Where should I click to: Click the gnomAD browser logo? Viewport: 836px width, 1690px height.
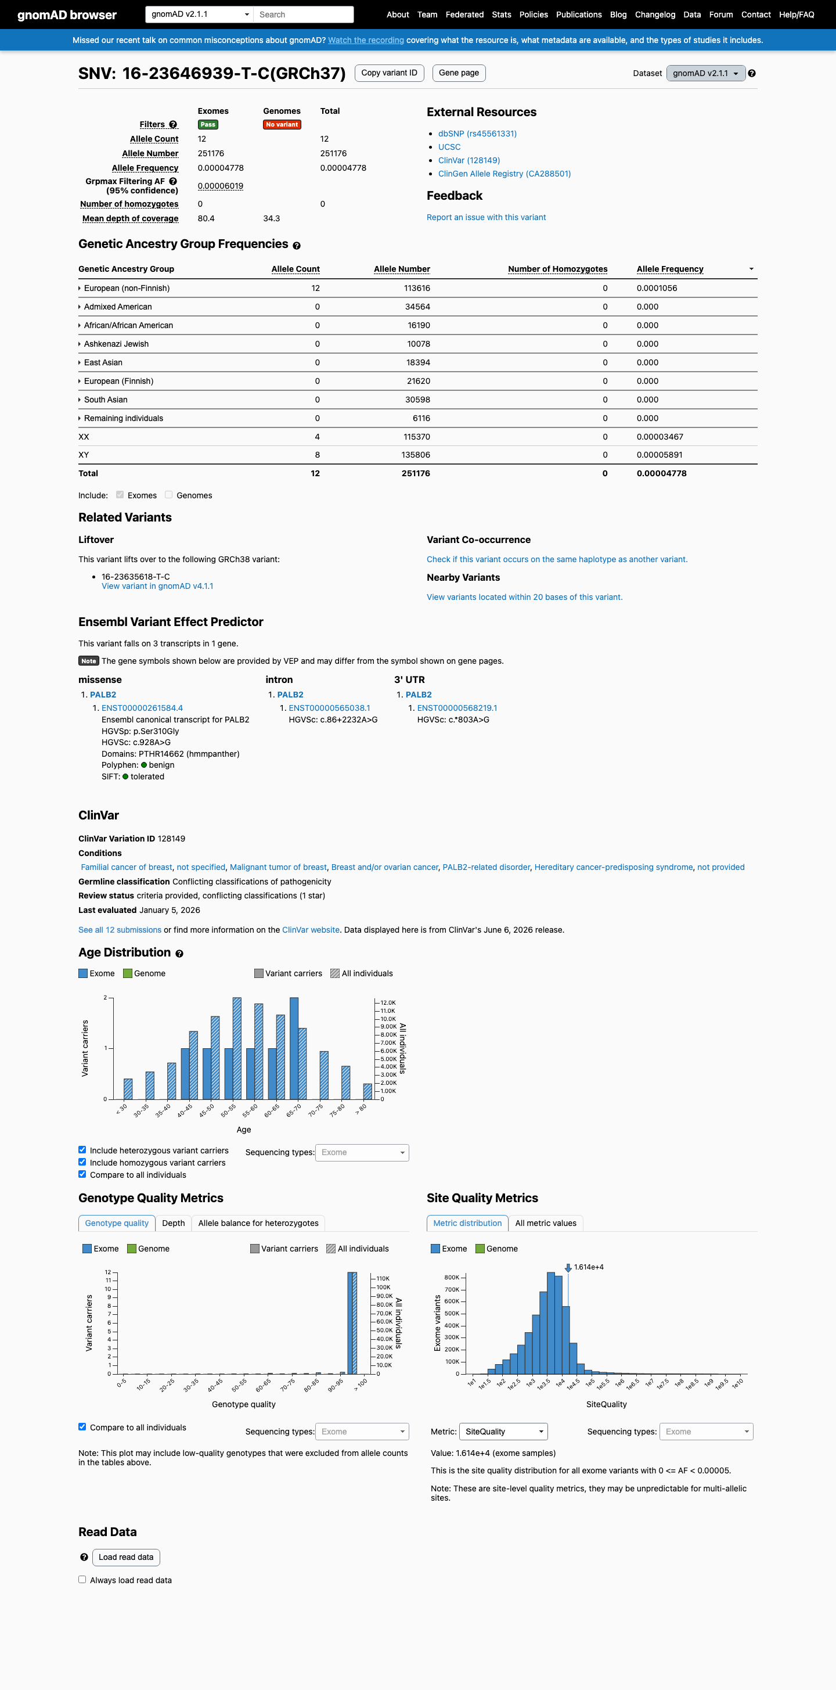coord(67,15)
